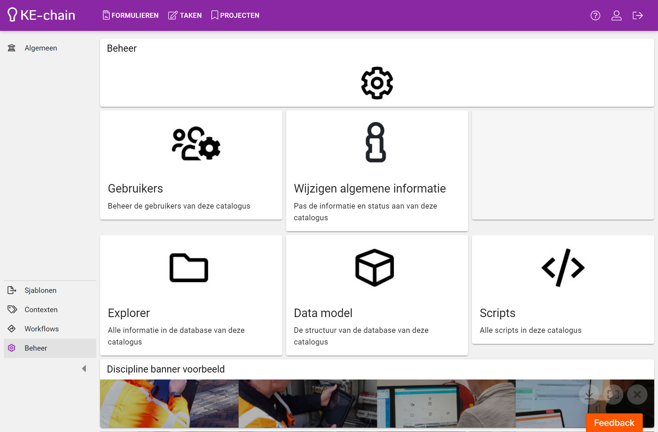
Task: Click the KE-chain brand text
Action: [x=48, y=15]
